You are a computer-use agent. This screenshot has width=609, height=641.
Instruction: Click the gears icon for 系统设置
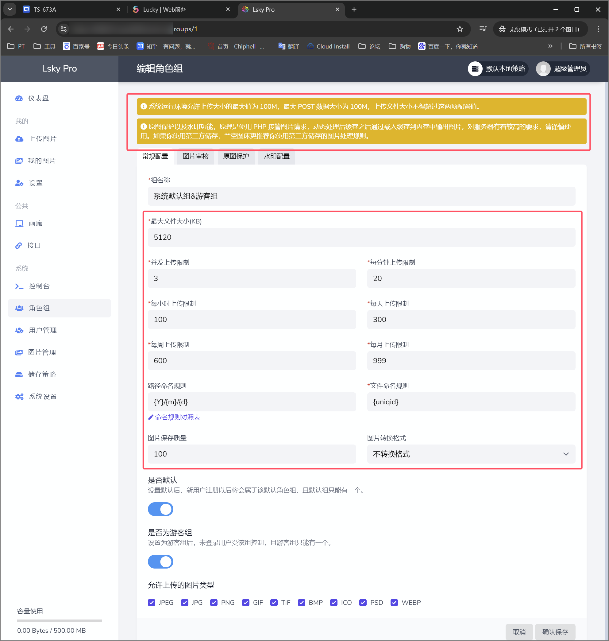coord(19,396)
